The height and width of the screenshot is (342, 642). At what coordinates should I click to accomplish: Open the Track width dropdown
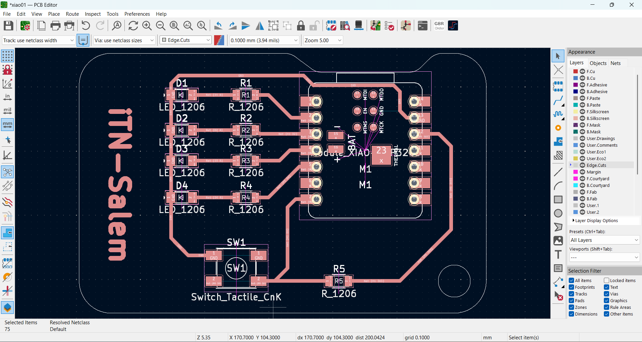coord(38,40)
